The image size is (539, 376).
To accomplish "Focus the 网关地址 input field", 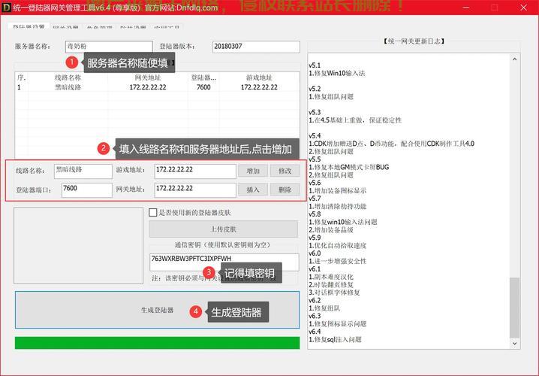I will click(195, 190).
